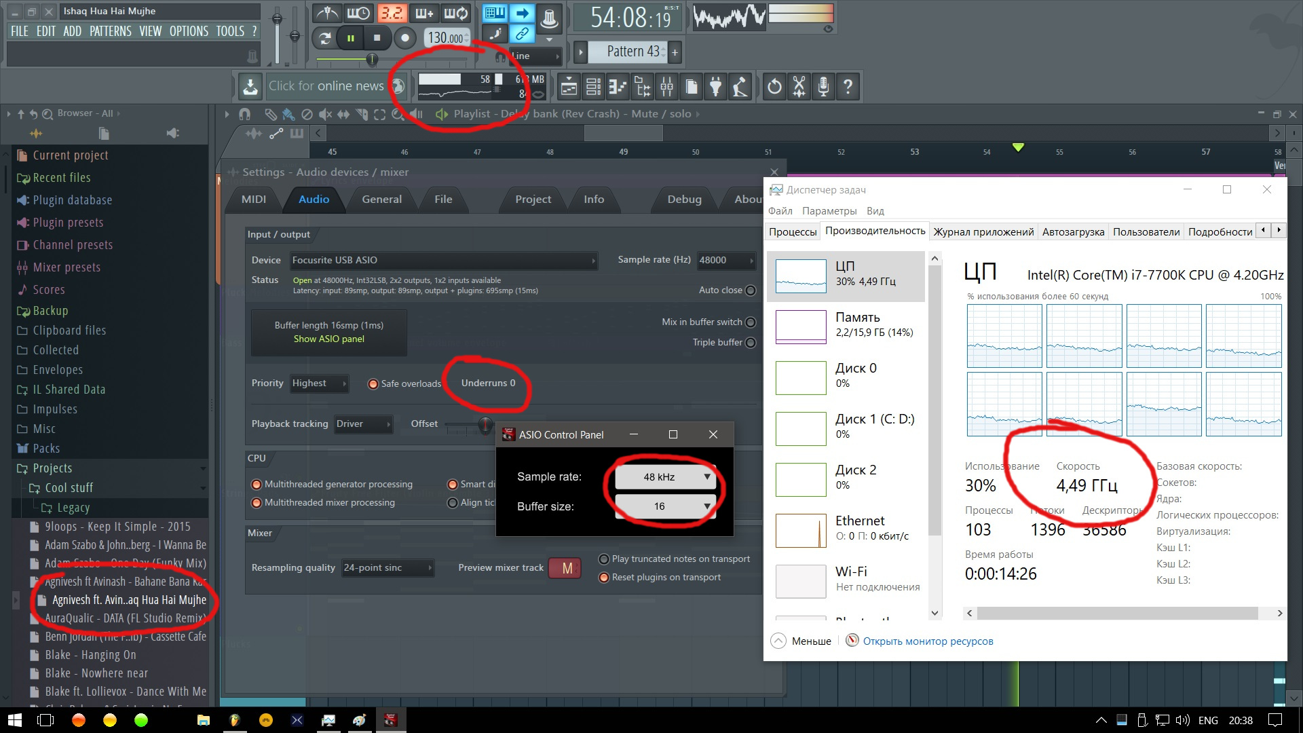Click Открыть монитор ресурсов link
1303x733 pixels.
point(928,641)
